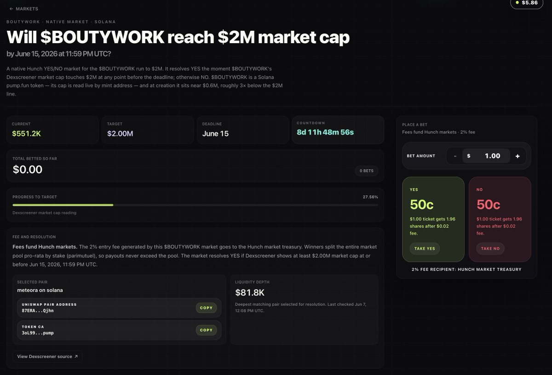The image size is (552, 375).
Task: Open the View Dexscreener source link
Action: [47, 356]
